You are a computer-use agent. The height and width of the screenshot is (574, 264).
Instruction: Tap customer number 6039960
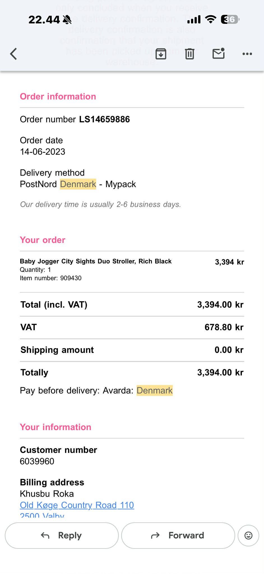coord(37,461)
